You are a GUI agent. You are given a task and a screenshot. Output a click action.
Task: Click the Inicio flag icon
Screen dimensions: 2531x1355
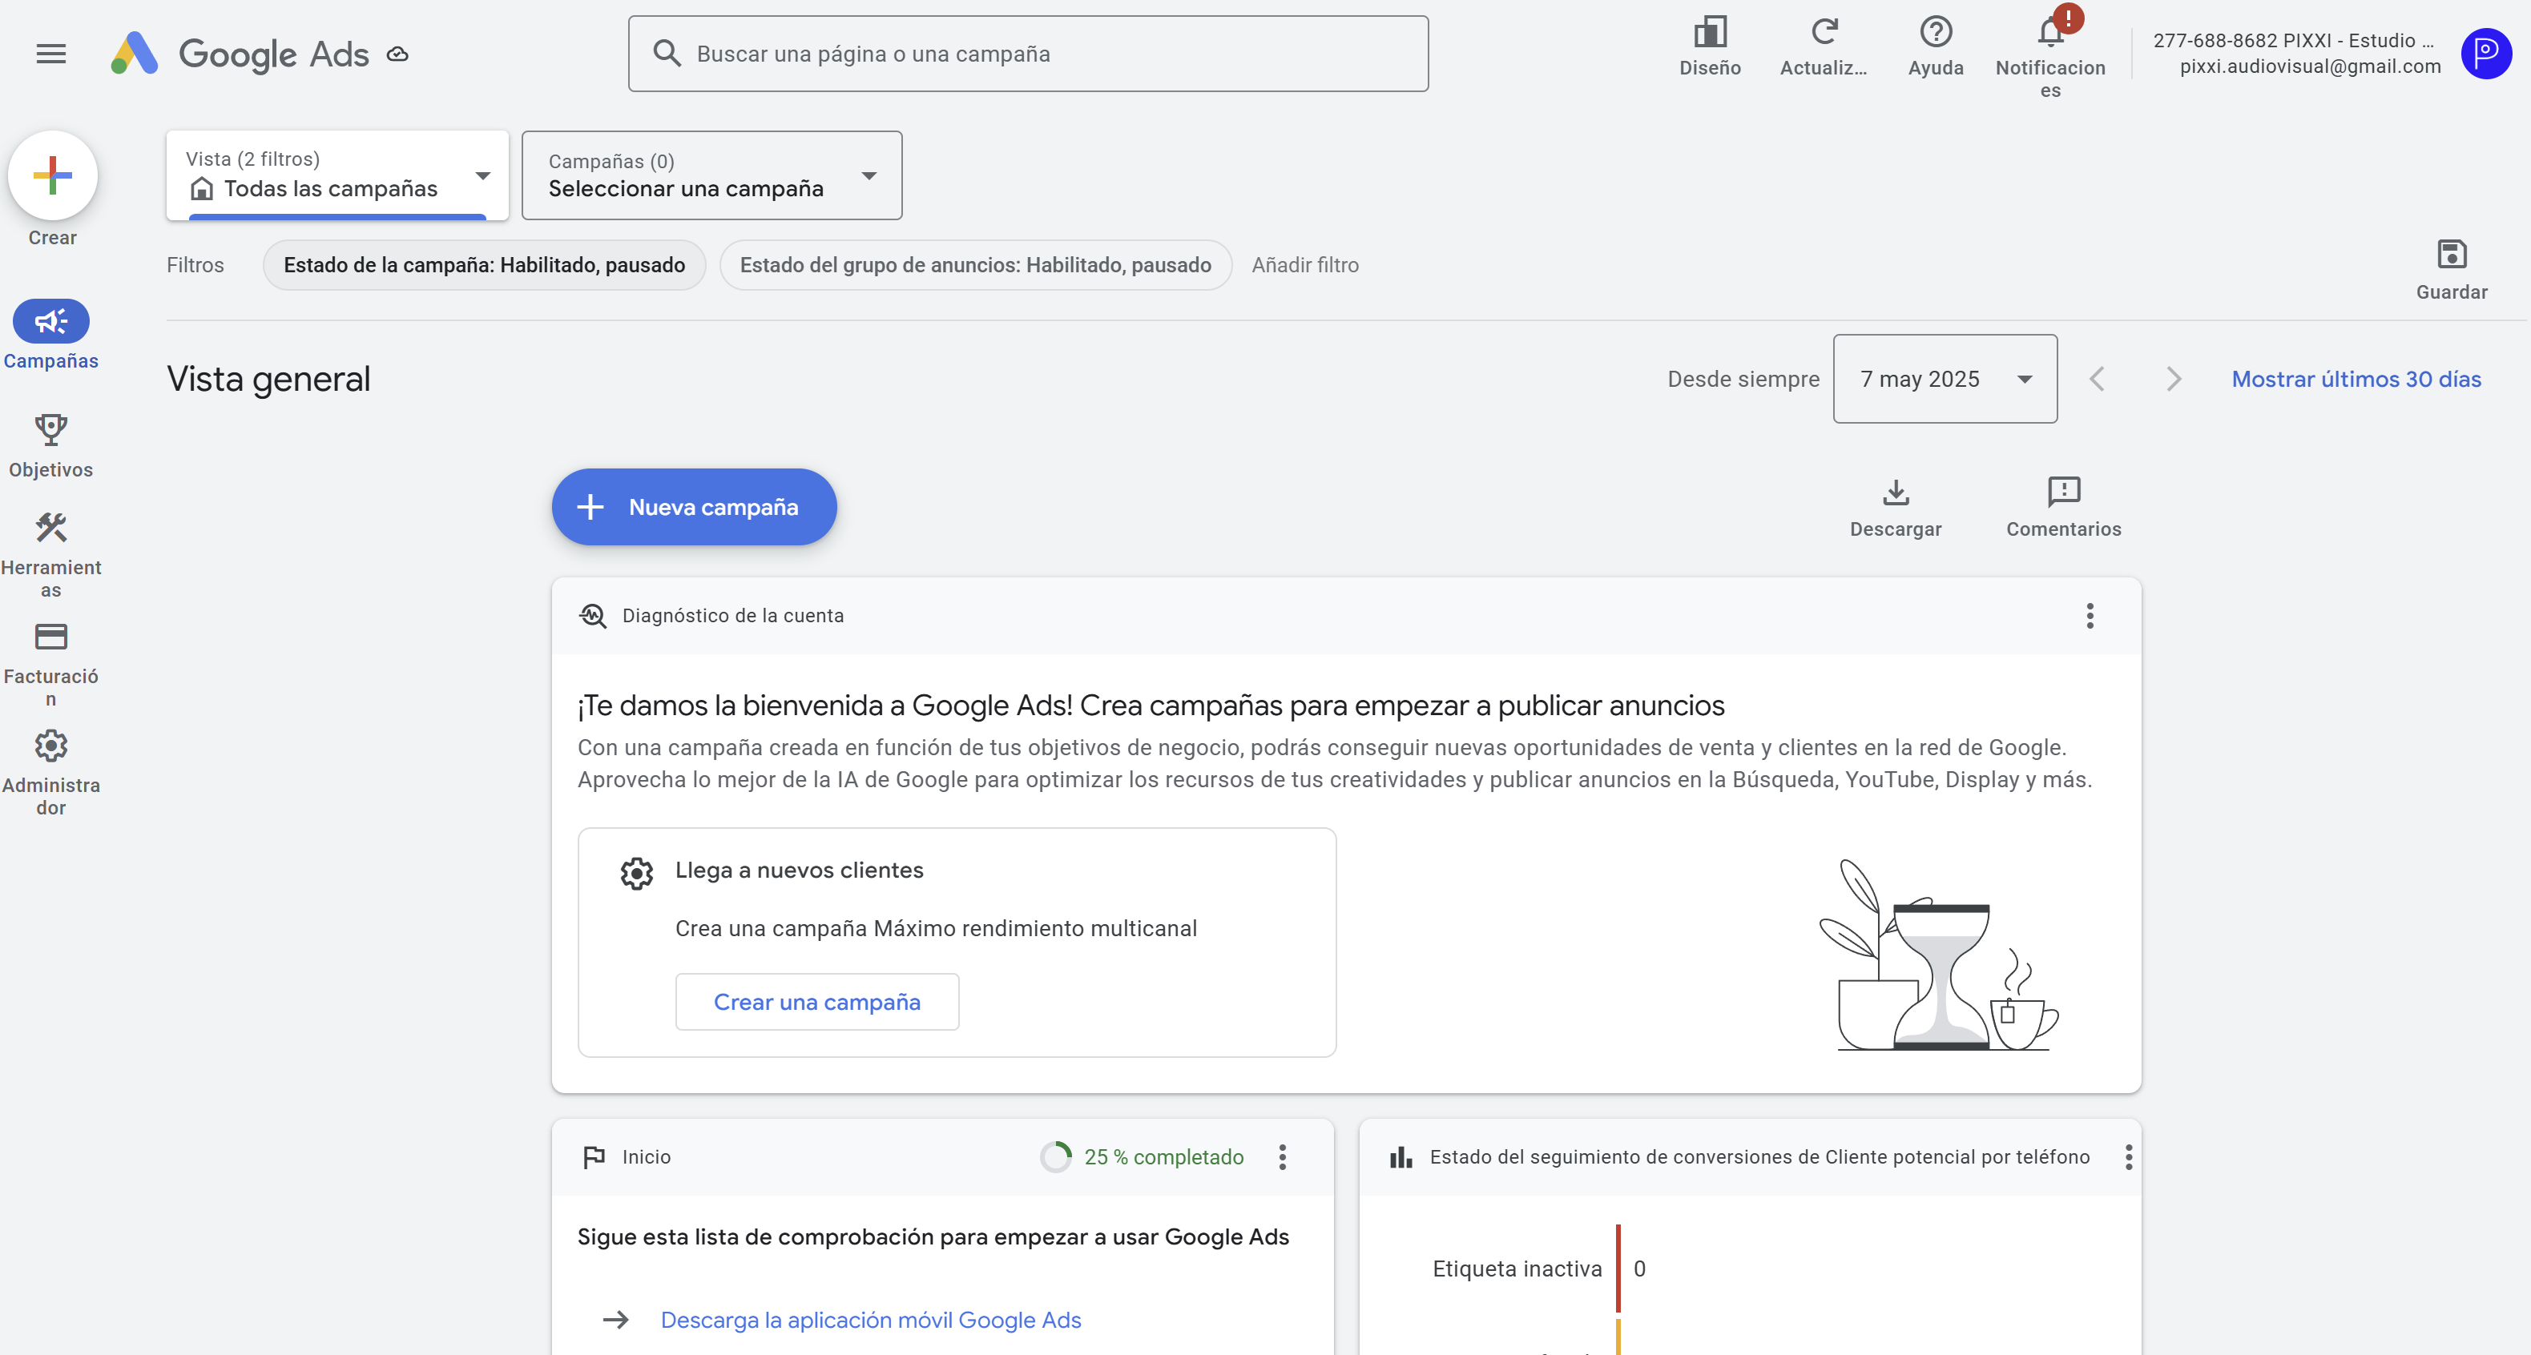point(594,1156)
